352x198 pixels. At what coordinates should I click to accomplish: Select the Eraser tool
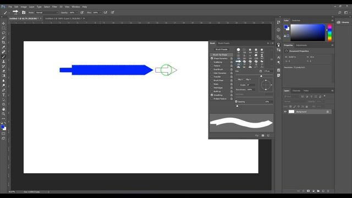(x=3, y=71)
